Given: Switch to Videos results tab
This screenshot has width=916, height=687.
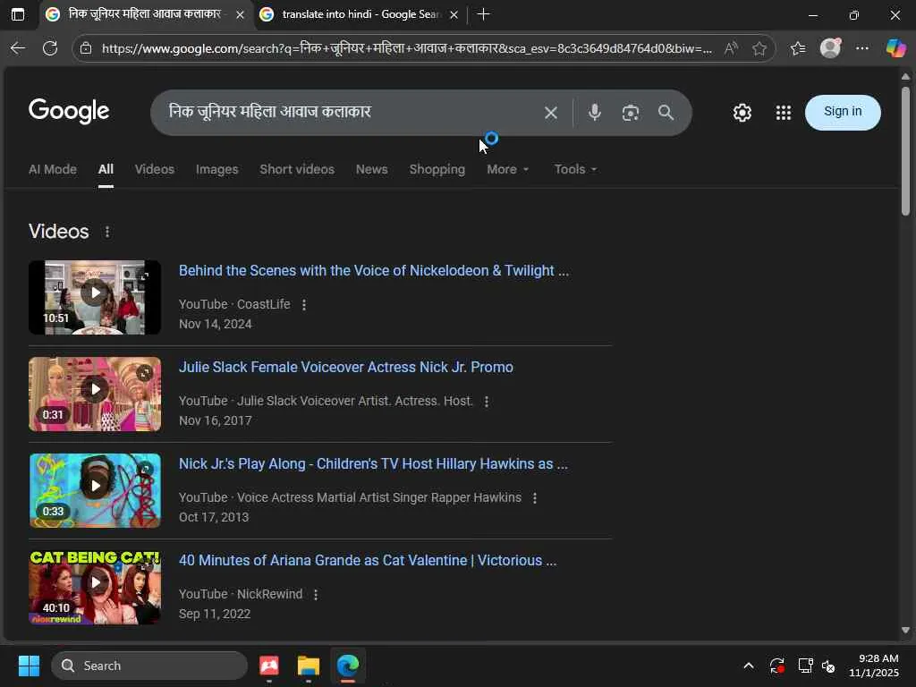Looking at the screenshot, I should click(x=155, y=169).
